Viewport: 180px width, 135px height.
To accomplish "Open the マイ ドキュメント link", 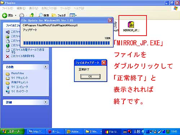I will click(x=19, y=78).
